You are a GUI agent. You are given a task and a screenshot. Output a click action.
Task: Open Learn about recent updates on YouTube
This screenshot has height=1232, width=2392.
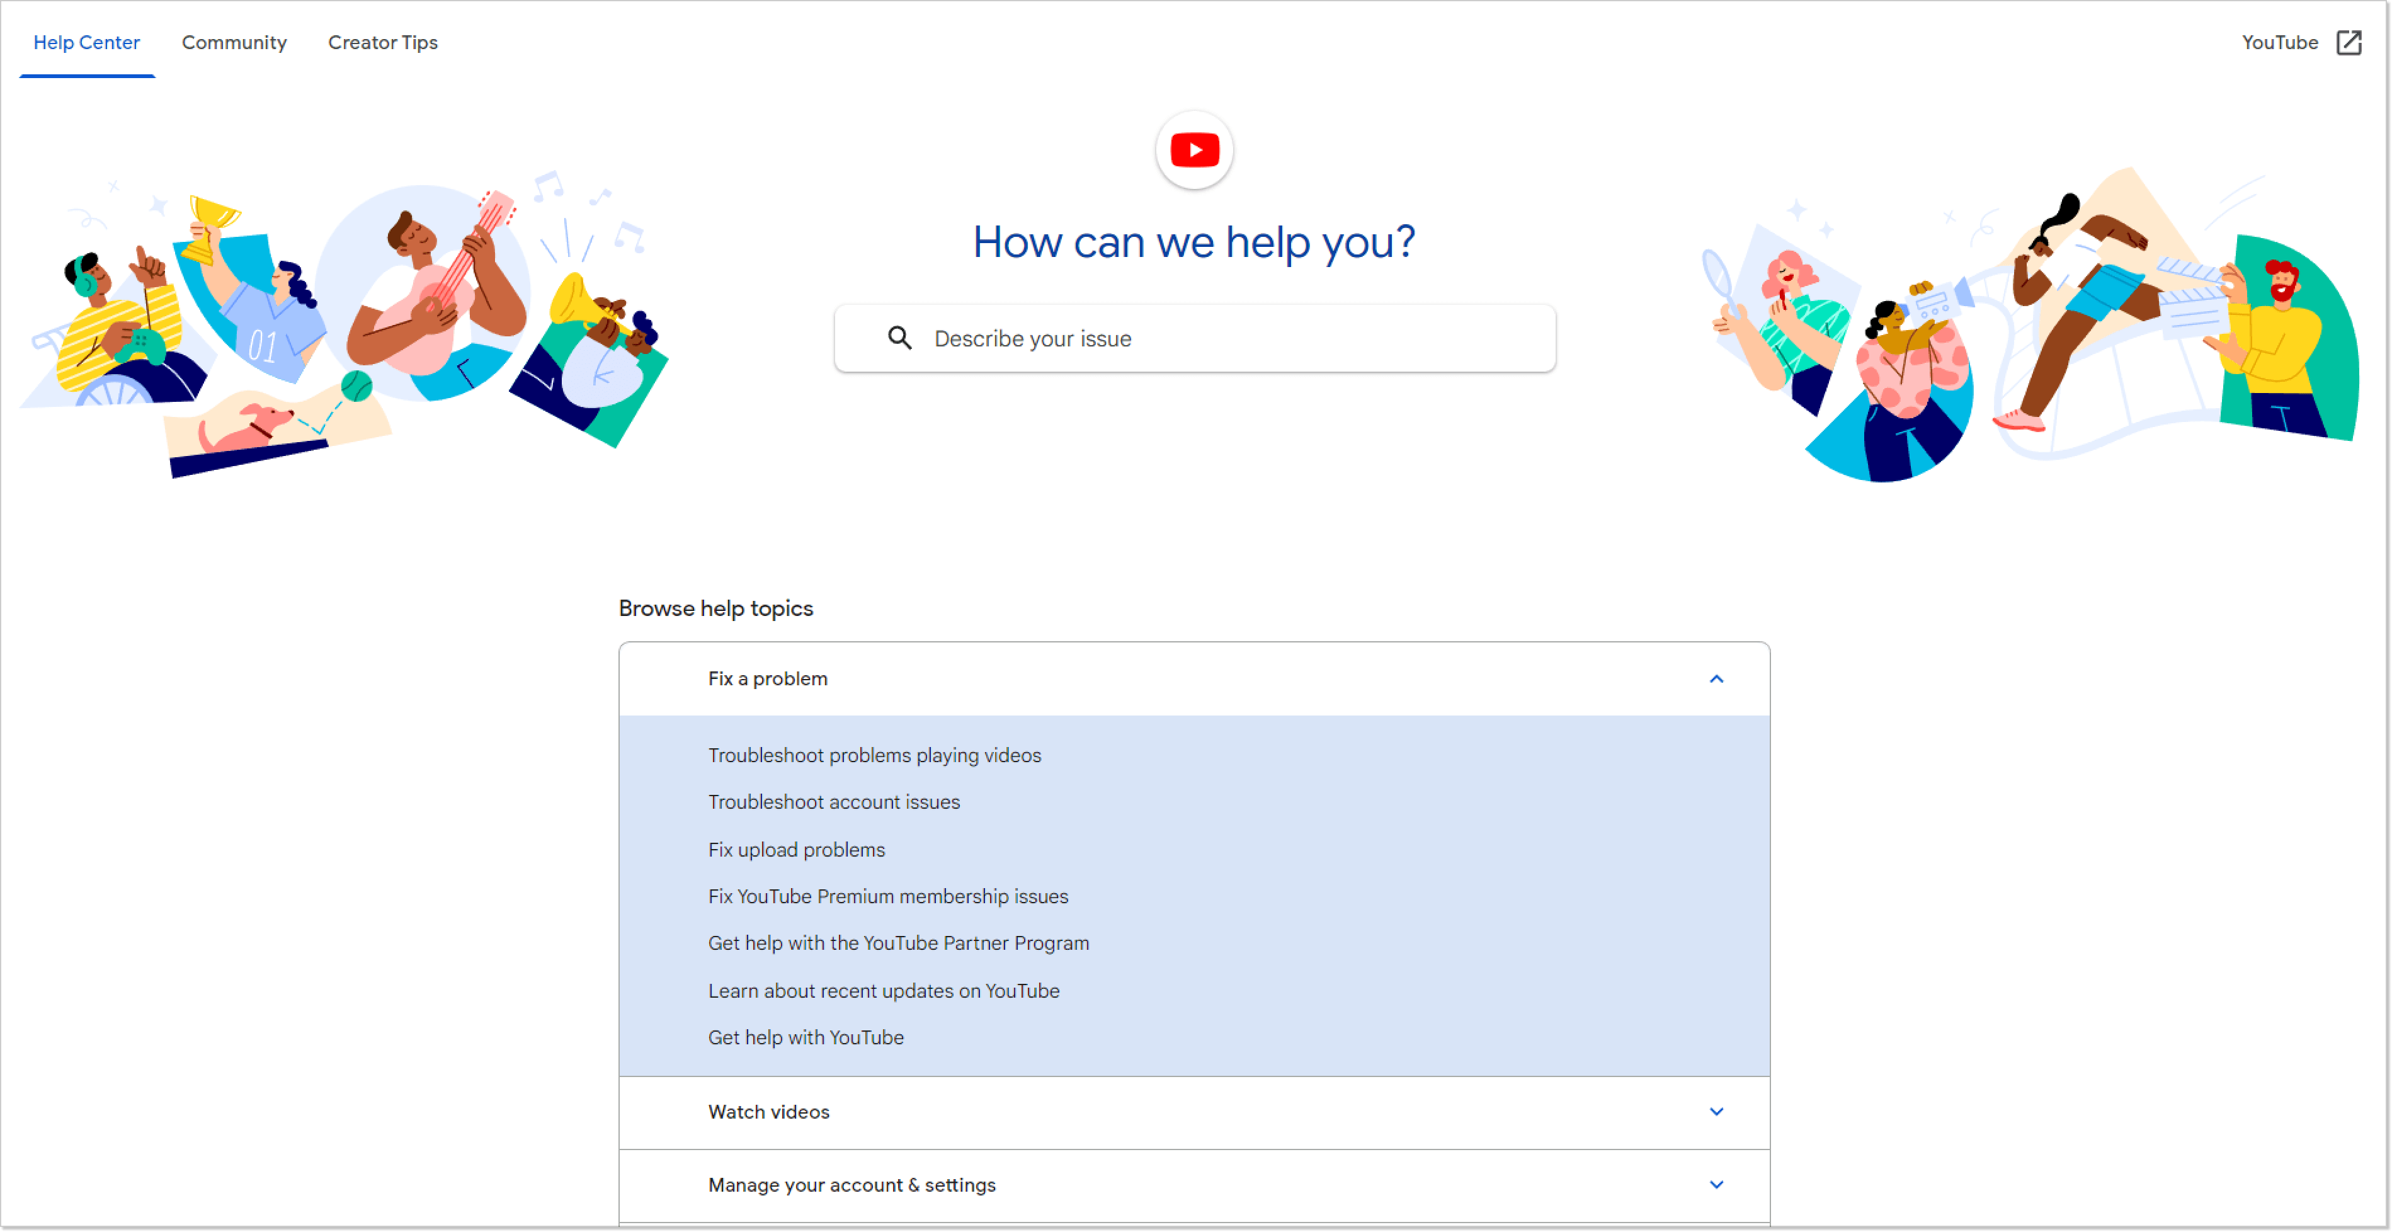tap(883, 991)
